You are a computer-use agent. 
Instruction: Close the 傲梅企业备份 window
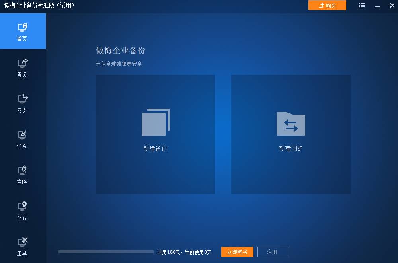[392, 5]
